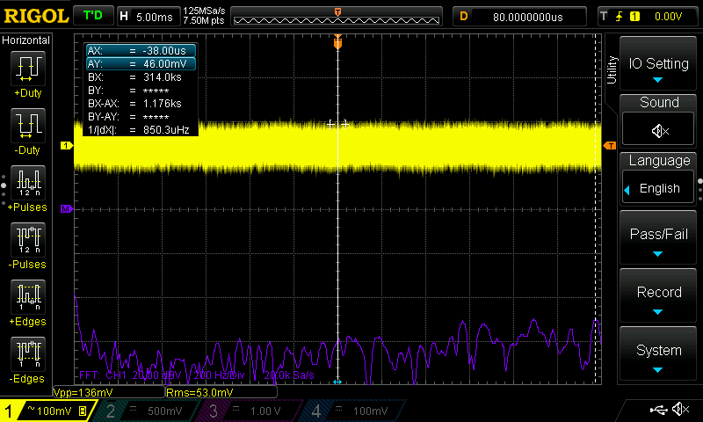This screenshot has width=703, height=422.
Task: Choose the -Pulses measurement icon
Action: click(27, 244)
